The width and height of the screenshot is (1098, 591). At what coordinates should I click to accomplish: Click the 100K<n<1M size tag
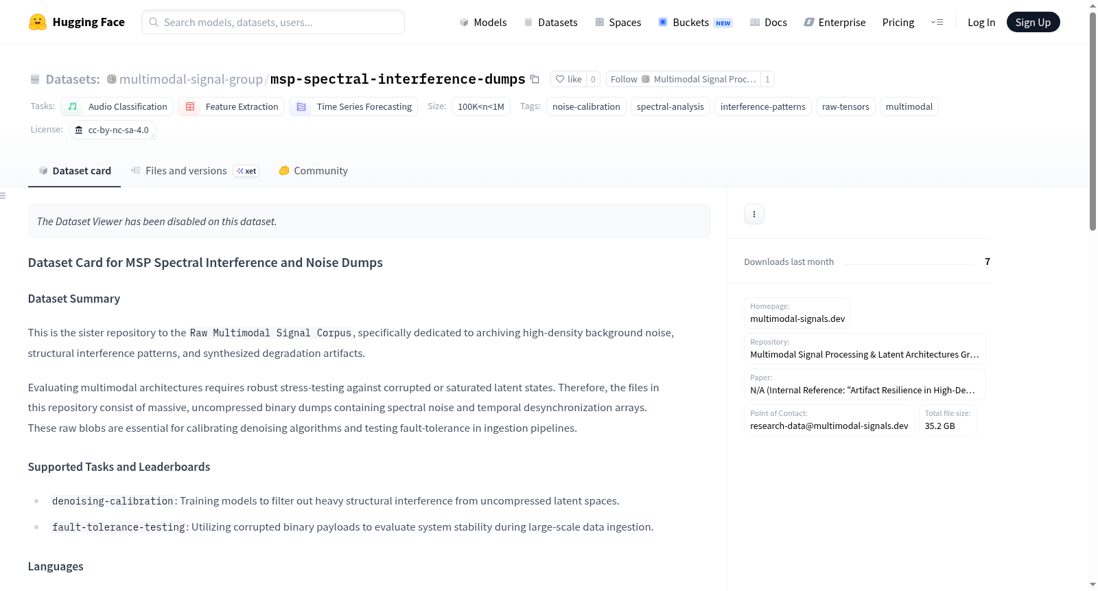[x=481, y=106]
